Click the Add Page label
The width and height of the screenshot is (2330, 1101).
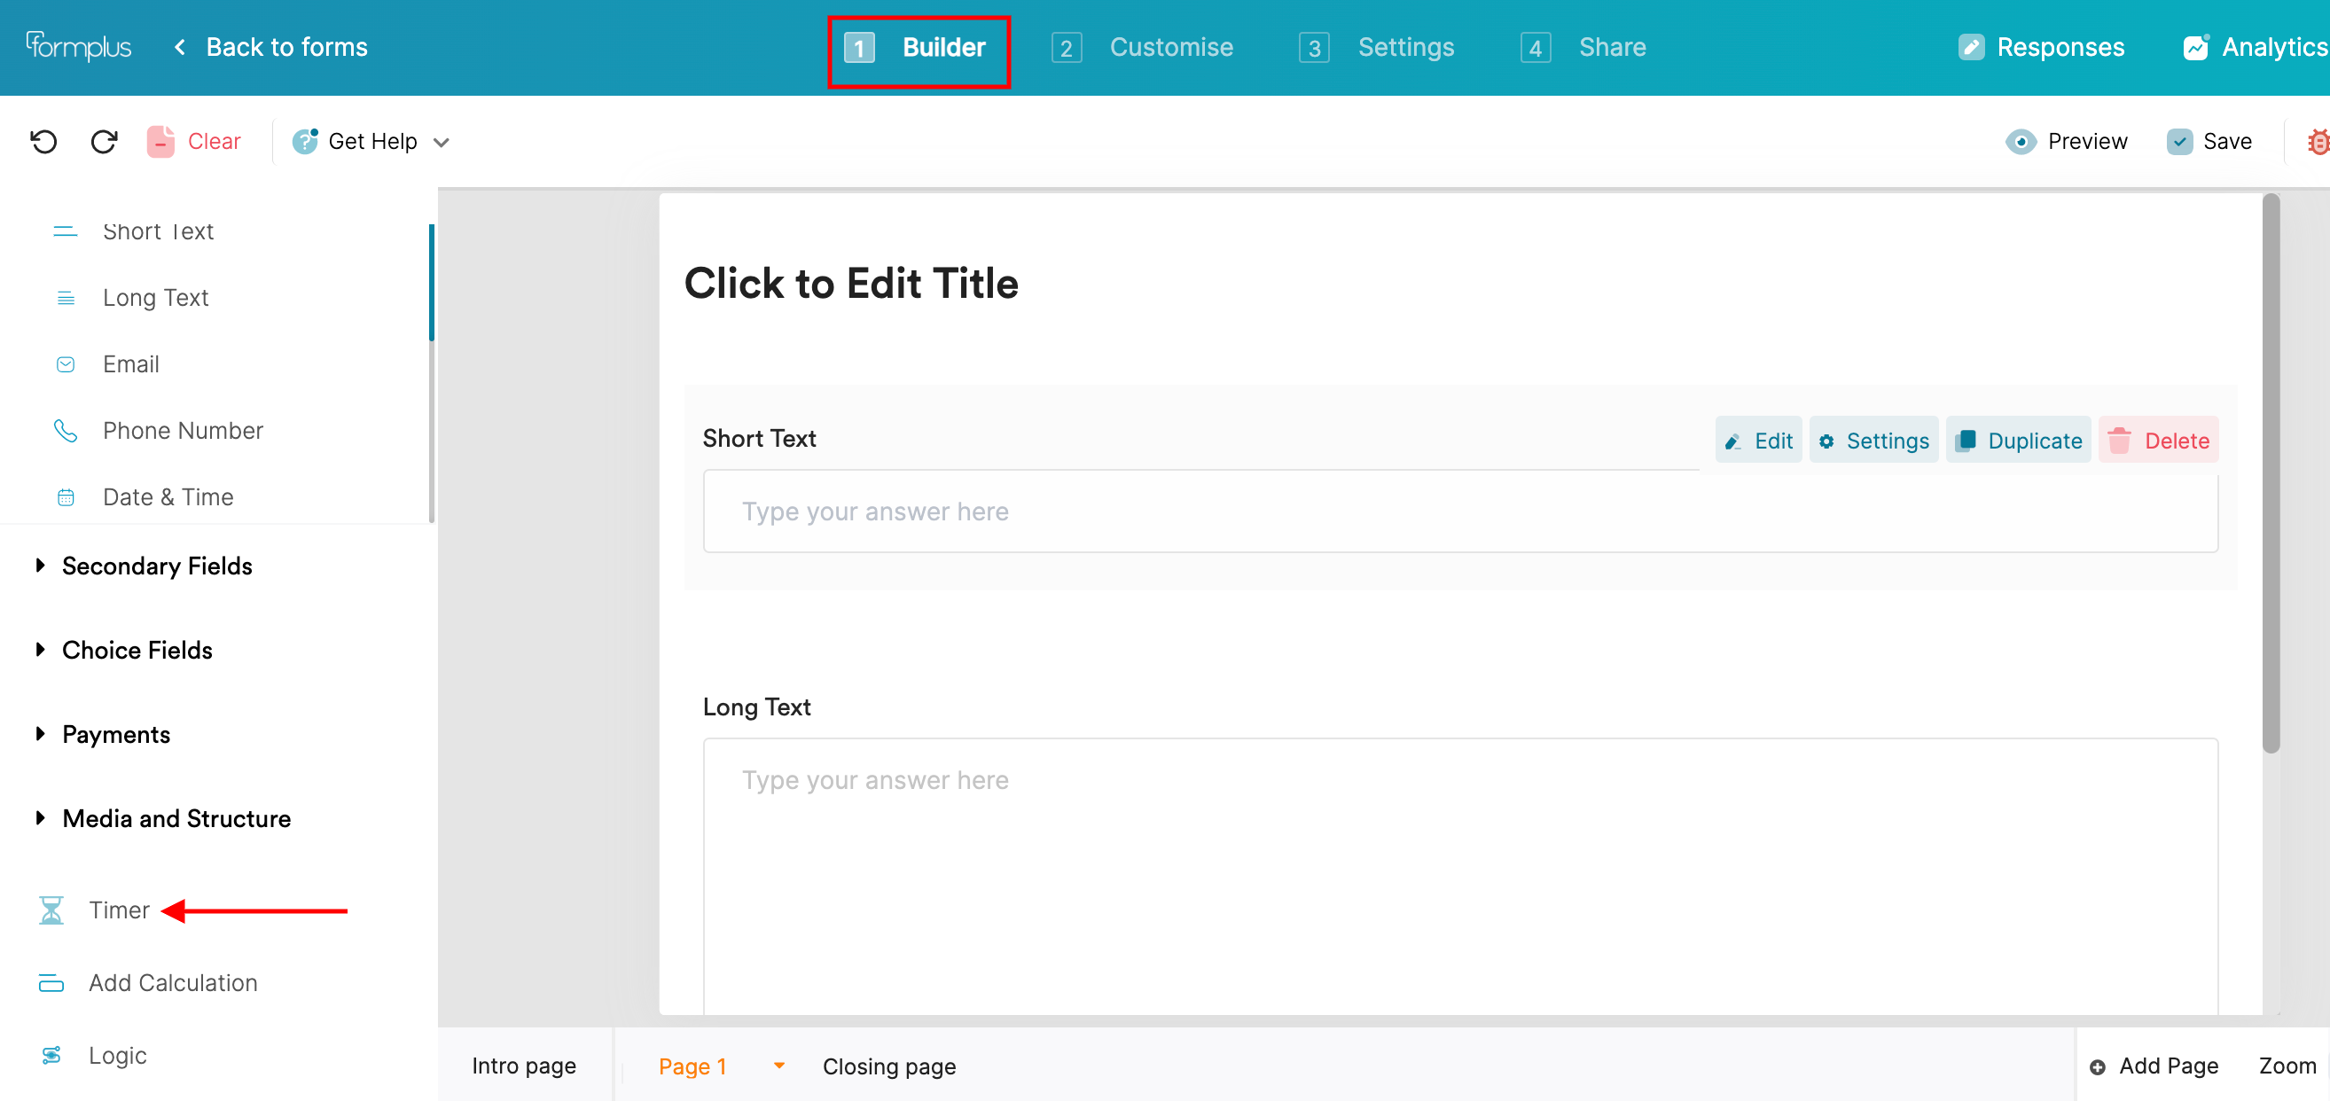tap(2168, 1066)
